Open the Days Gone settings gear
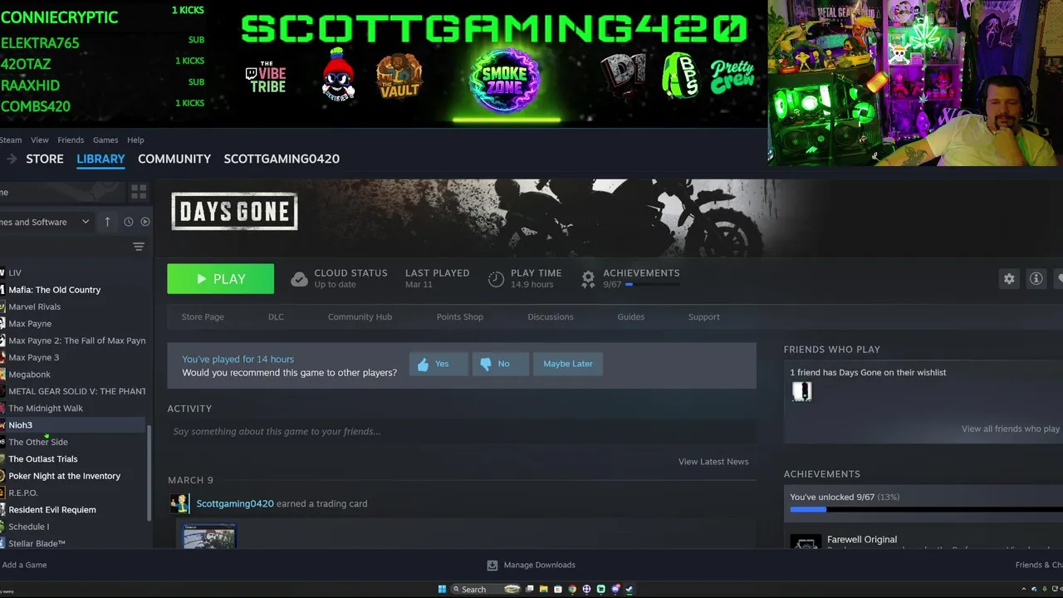 click(x=1009, y=279)
